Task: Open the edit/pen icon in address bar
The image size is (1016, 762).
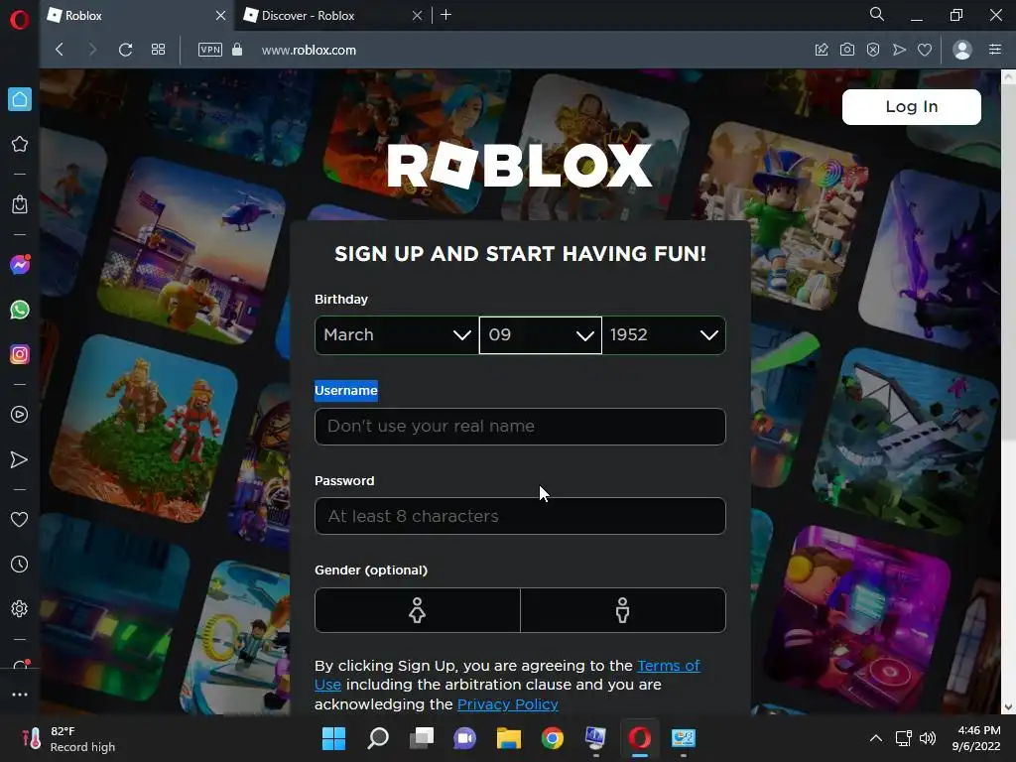Action: coord(822,50)
